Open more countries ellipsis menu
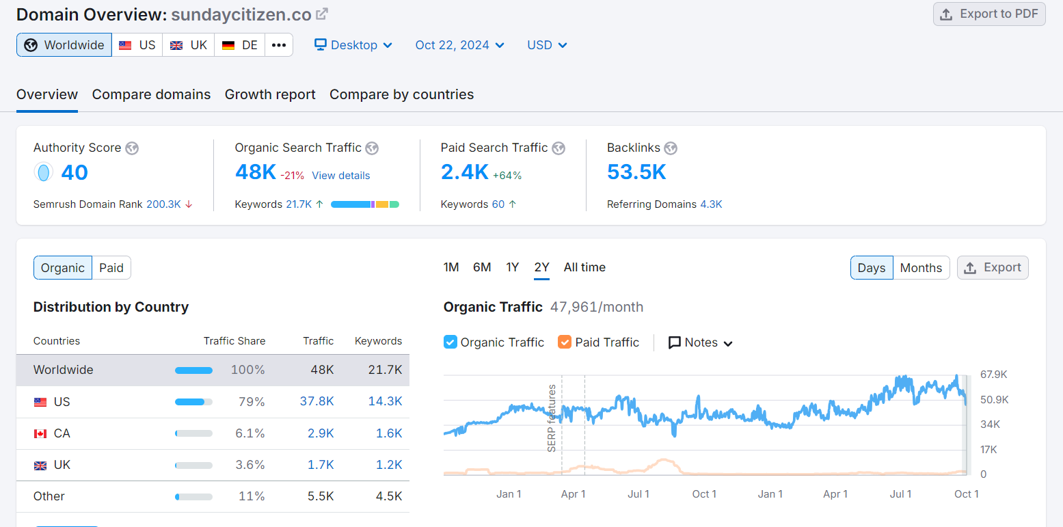 279,45
